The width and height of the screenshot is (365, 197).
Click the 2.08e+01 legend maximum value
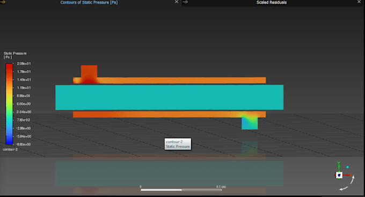24,64
